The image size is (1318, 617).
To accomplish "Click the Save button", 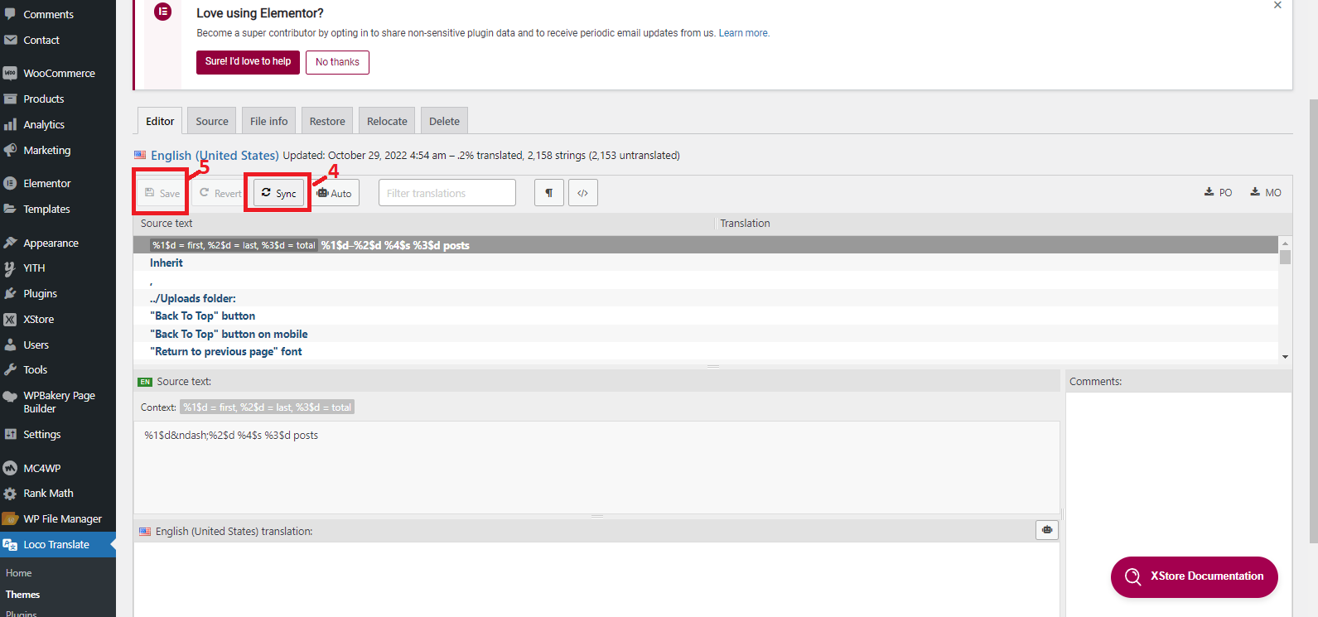I will [162, 193].
